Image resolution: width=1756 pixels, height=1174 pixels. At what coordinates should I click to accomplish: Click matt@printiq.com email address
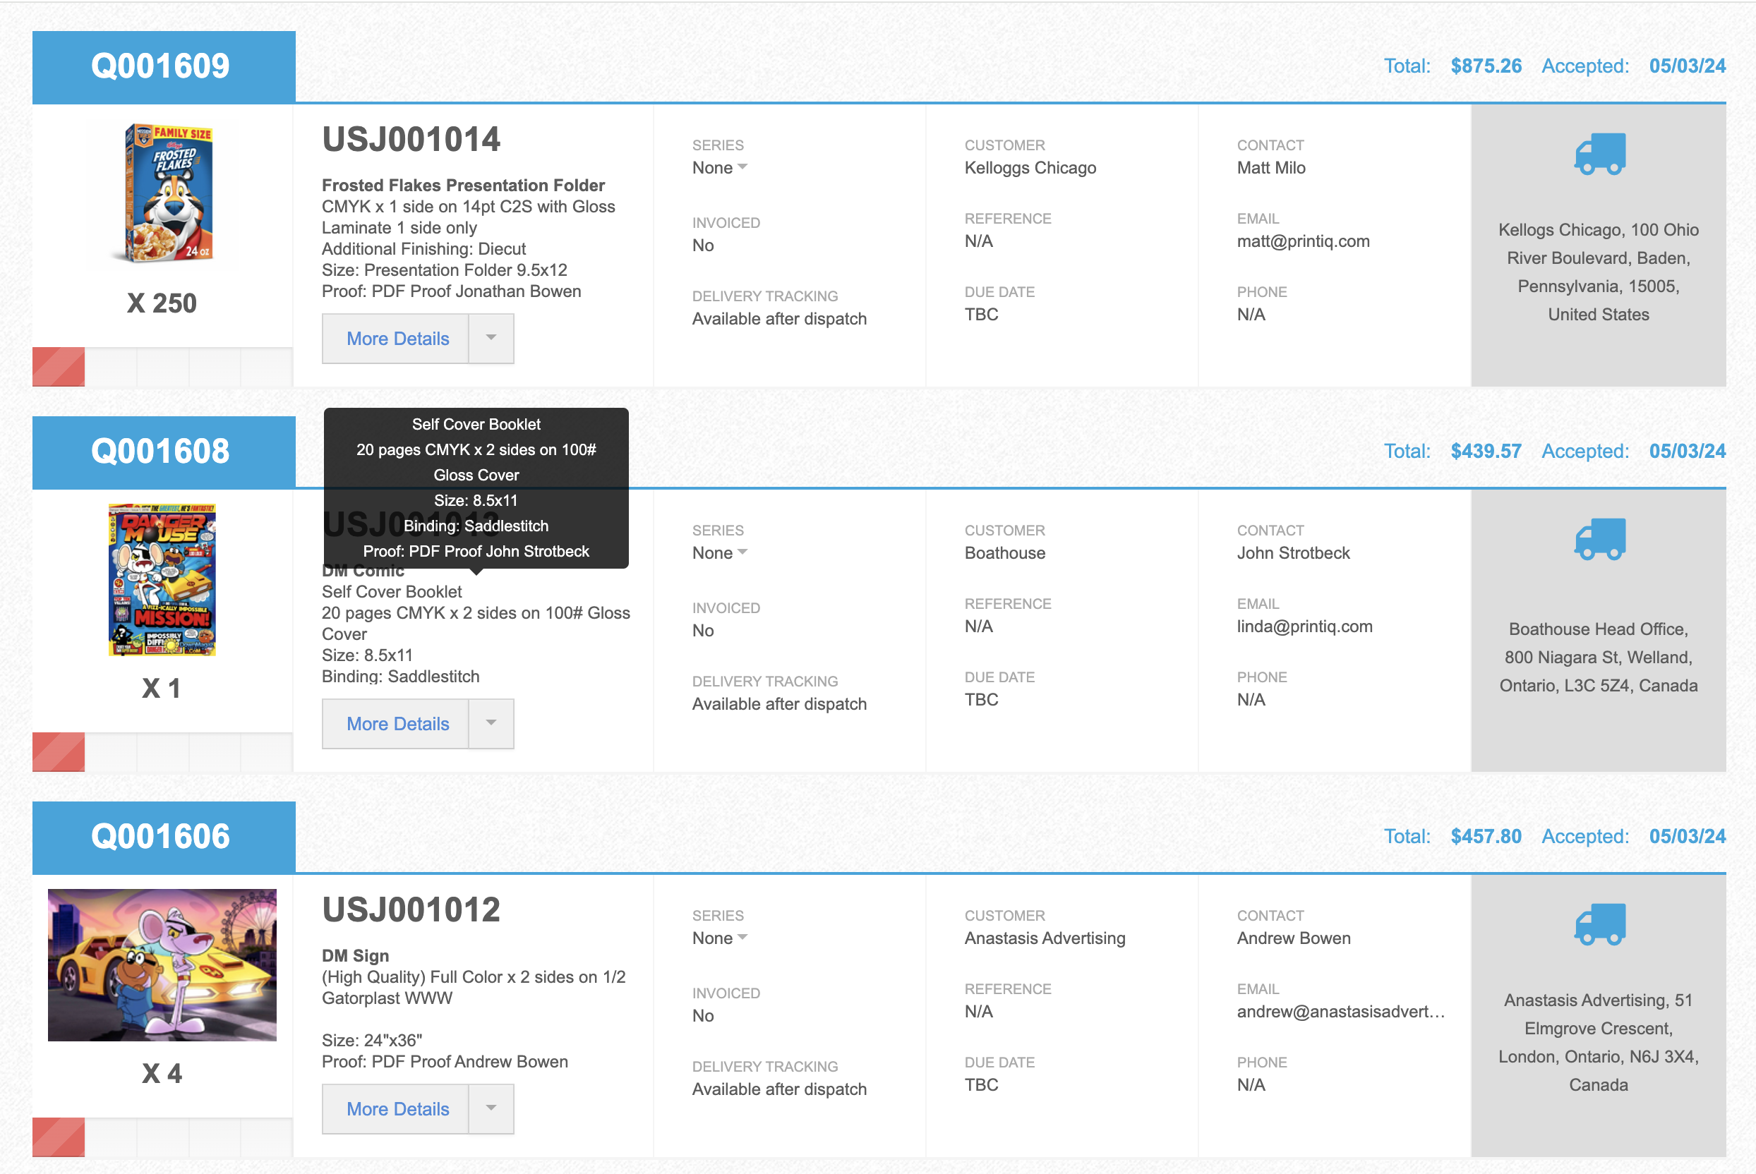click(1303, 241)
